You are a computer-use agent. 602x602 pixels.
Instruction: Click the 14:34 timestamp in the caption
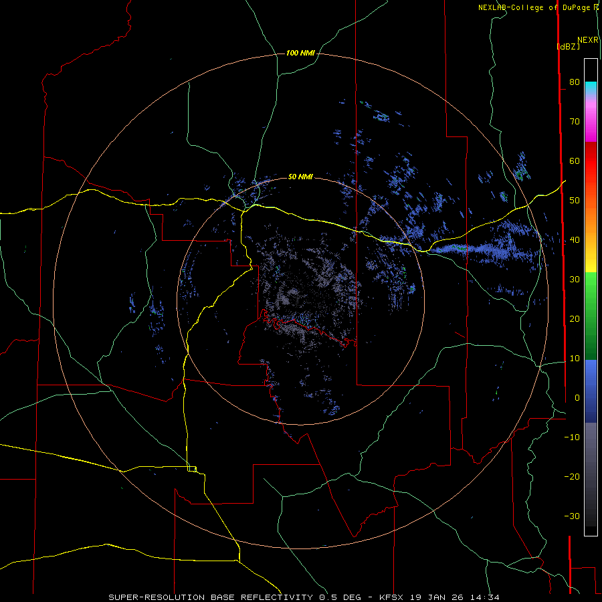click(484, 597)
